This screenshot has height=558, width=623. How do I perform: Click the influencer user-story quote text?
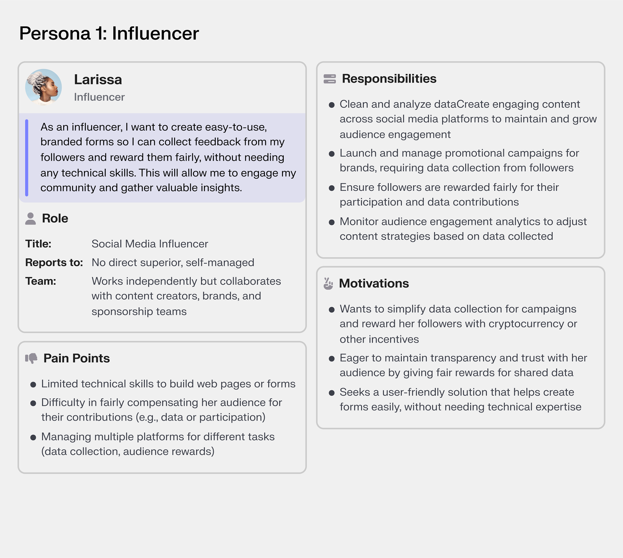coord(168,158)
